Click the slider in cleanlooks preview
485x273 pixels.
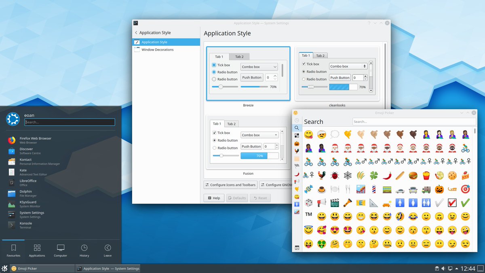pos(314,87)
